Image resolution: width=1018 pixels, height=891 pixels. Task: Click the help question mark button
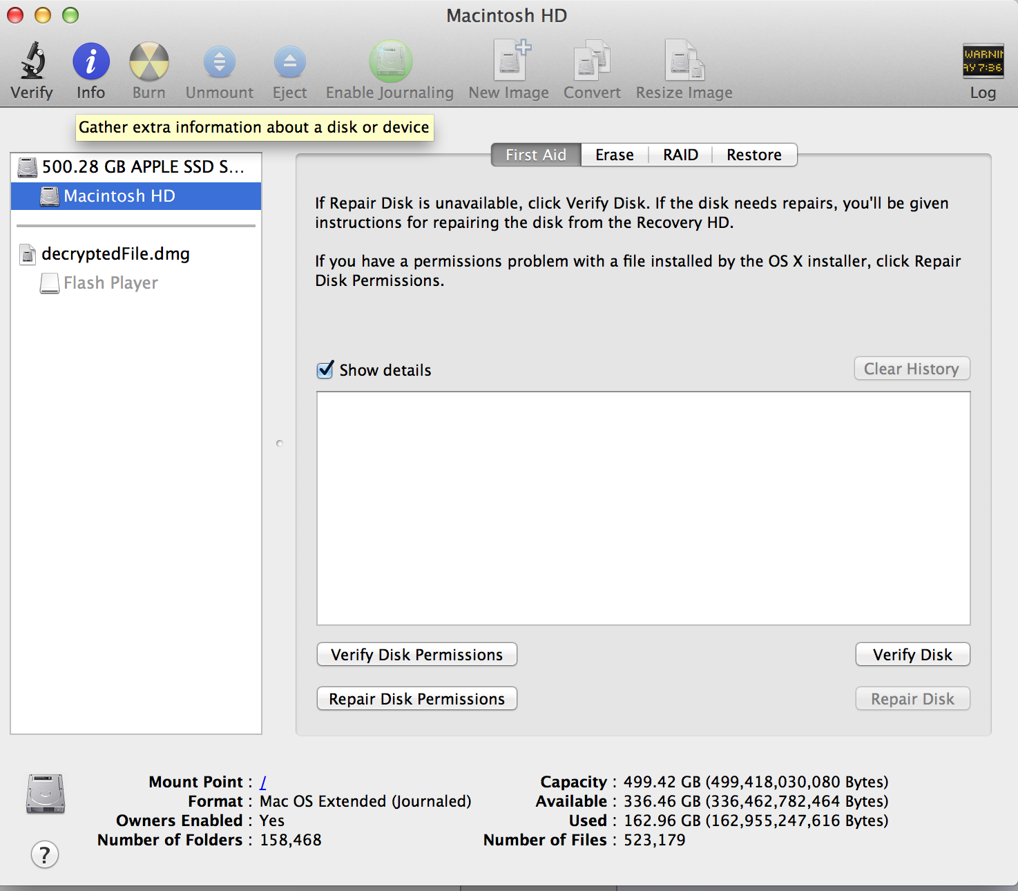click(x=45, y=855)
